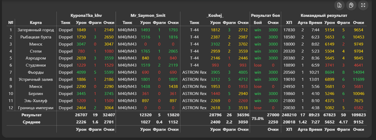This screenshot has width=376, height=140.
Task: Click team HP value 24950
Action: (x=289, y=87)
